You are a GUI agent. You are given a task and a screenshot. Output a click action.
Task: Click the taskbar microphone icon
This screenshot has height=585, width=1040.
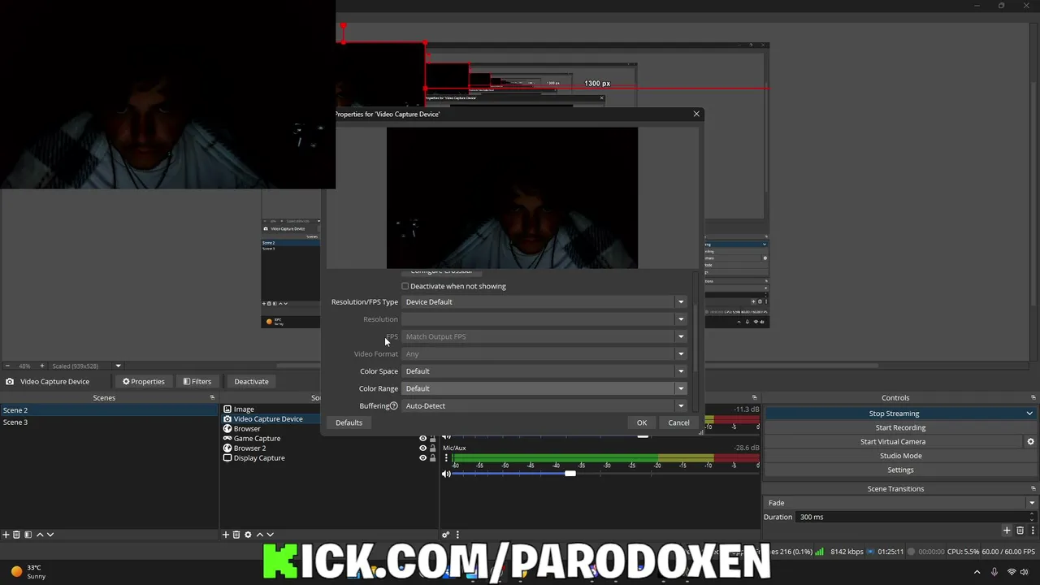994,572
